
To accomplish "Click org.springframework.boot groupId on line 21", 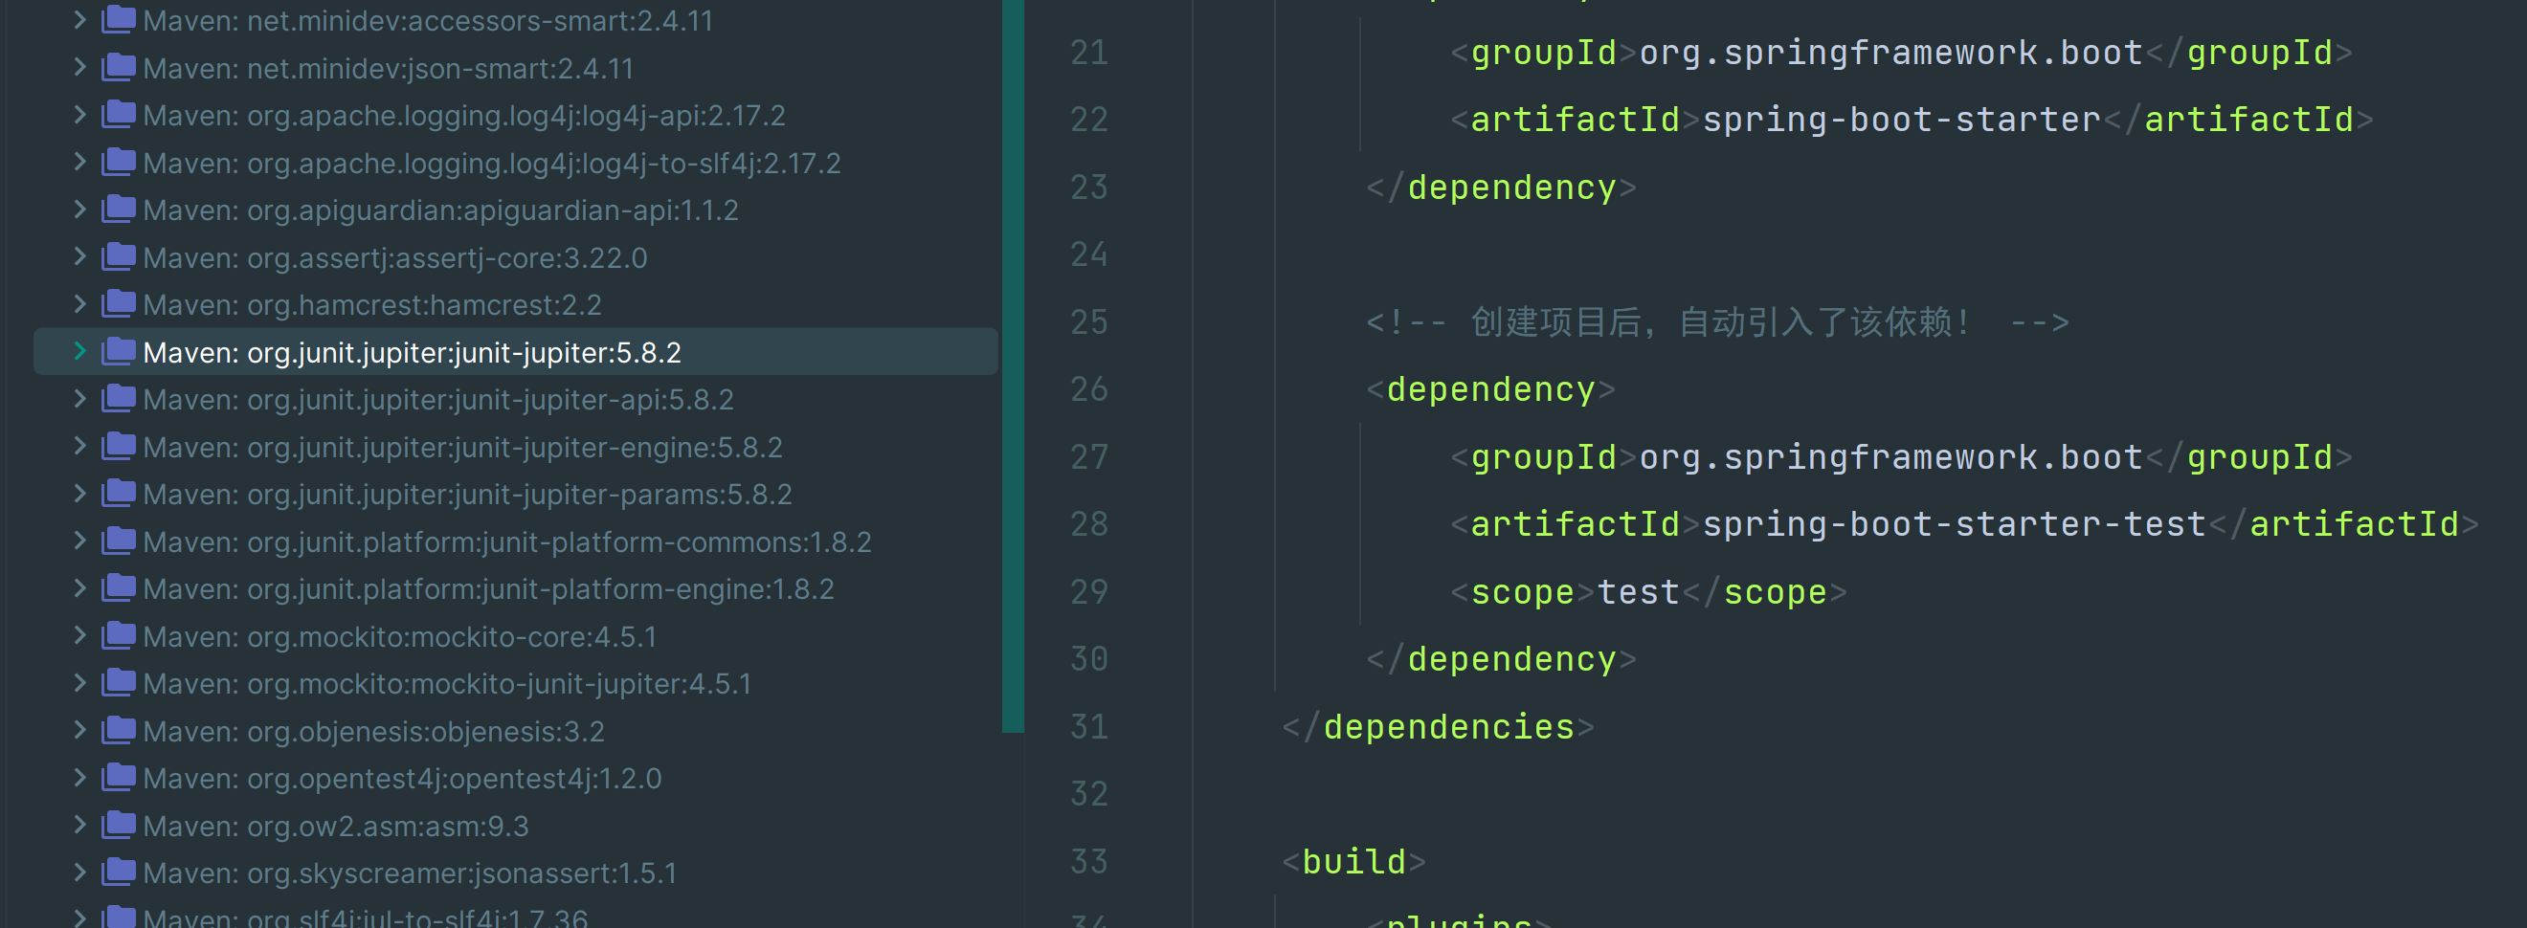I will [x=1891, y=52].
